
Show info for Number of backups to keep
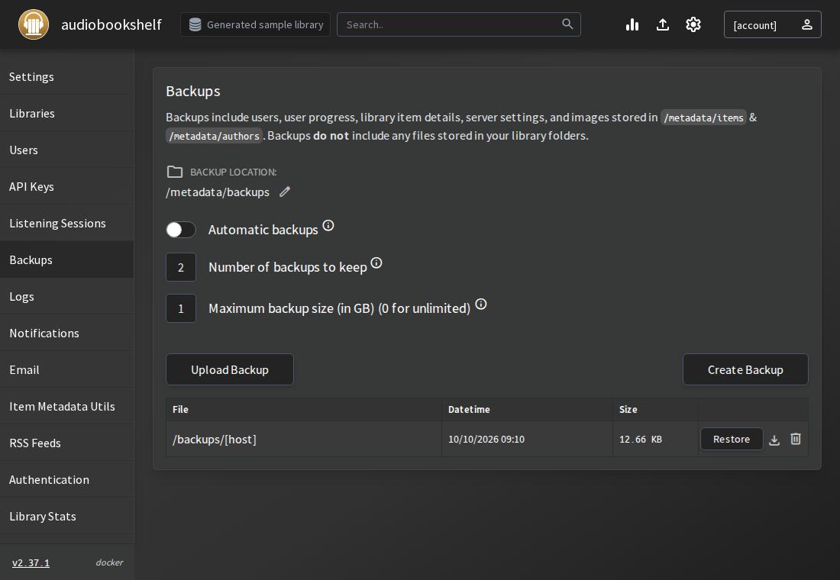tap(376, 263)
